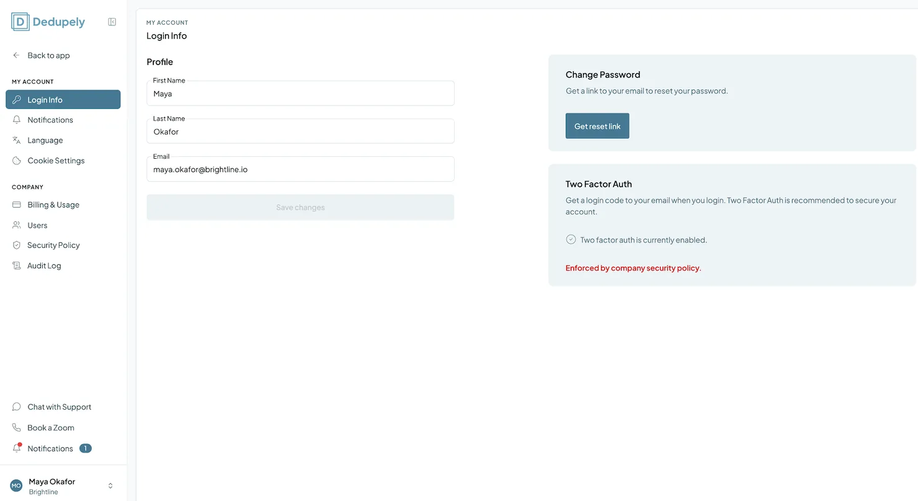
Task: Click the Brightline company label
Action: click(x=43, y=492)
